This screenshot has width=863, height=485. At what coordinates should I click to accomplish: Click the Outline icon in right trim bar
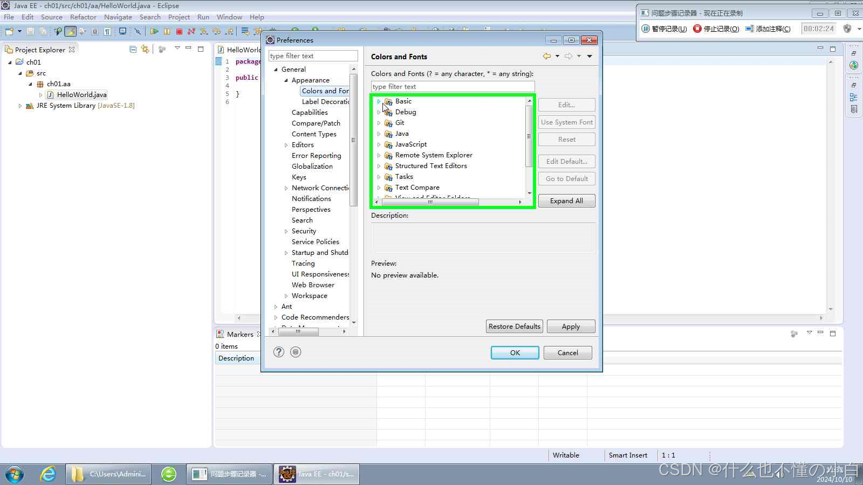click(853, 97)
